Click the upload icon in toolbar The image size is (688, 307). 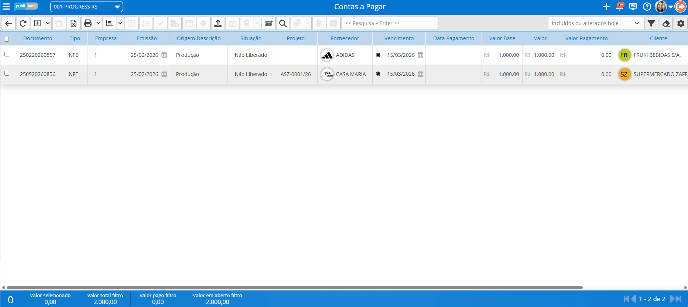coord(218,23)
